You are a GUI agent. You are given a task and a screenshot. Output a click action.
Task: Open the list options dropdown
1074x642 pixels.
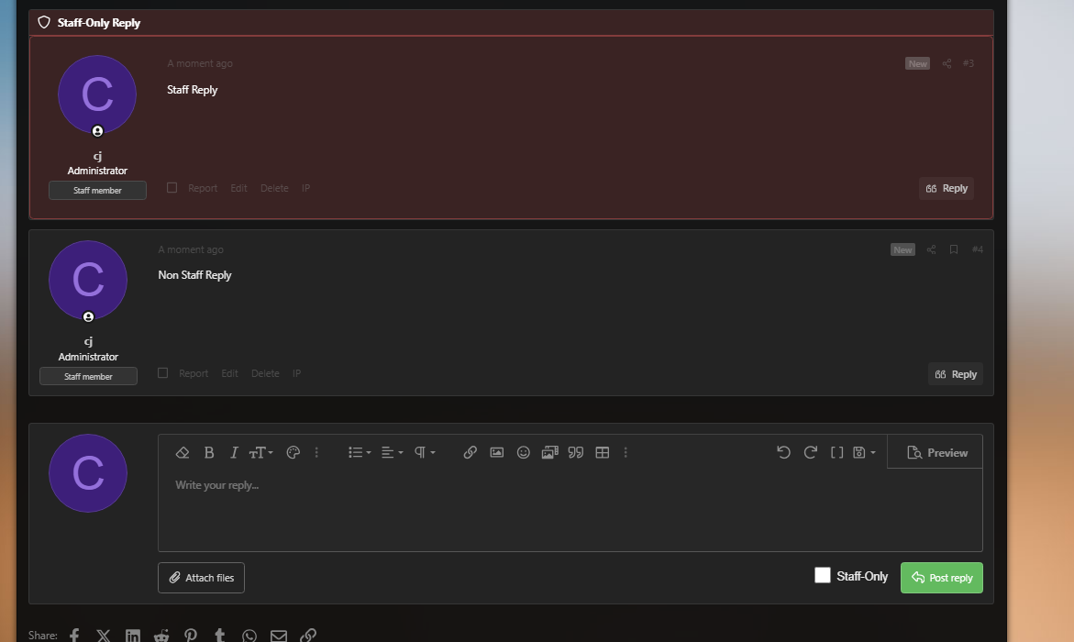359,452
